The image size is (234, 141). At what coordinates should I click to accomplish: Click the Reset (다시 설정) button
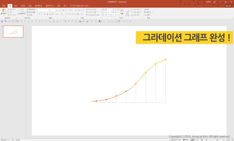(x=31, y=12)
